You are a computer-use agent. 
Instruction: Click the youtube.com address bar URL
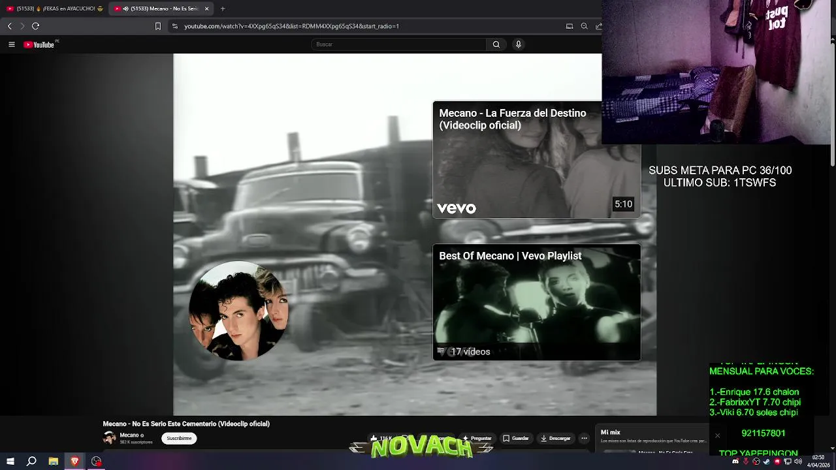pos(291,26)
